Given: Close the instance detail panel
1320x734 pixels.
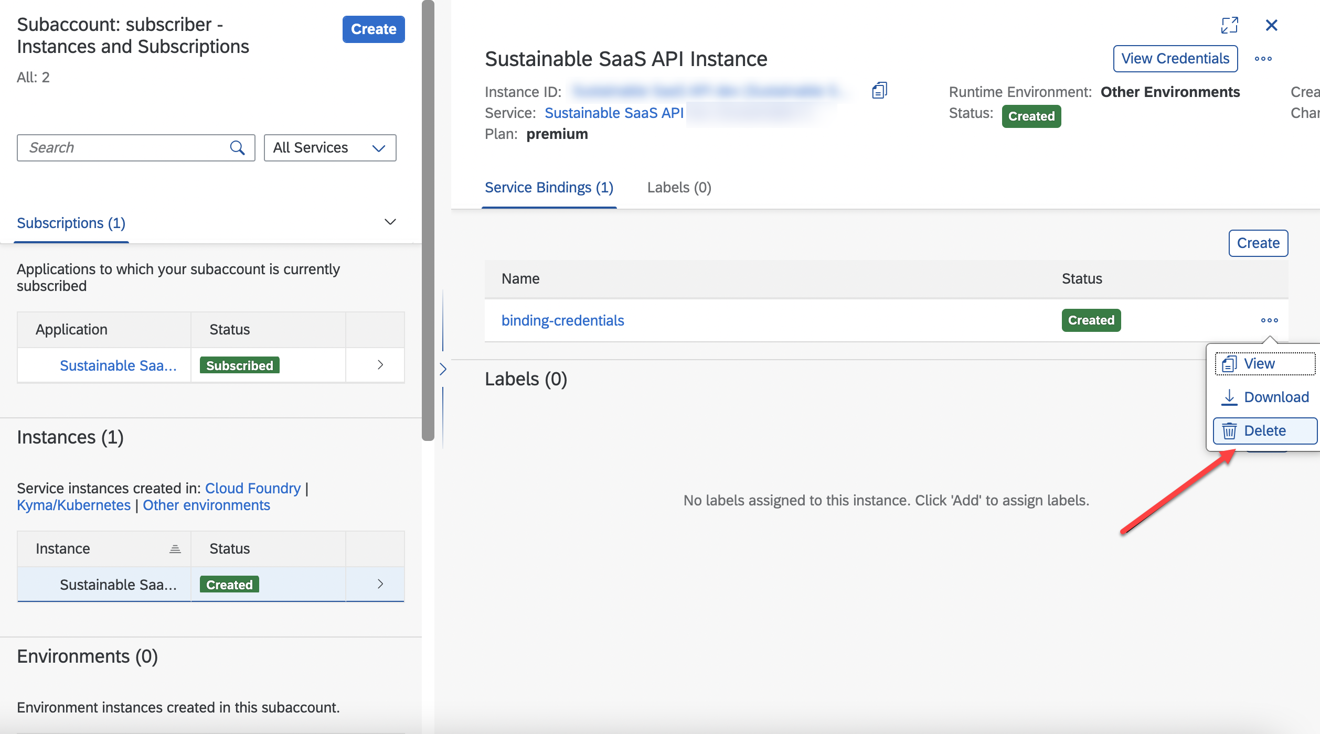Looking at the screenshot, I should pos(1272,25).
